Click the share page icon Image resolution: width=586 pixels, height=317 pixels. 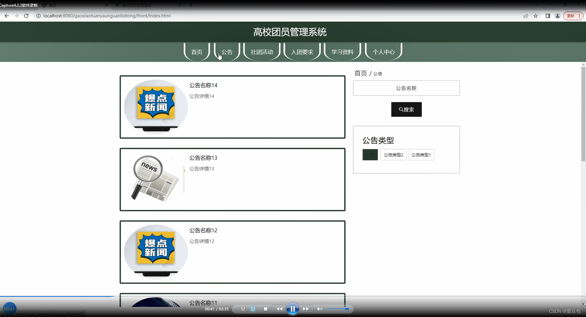pos(526,16)
